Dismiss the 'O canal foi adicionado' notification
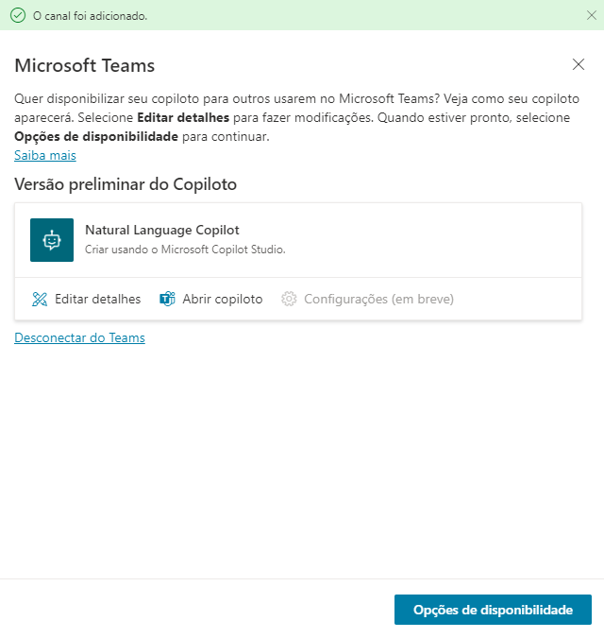Viewport: 604px width, 638px height. (x=592, y=15)
